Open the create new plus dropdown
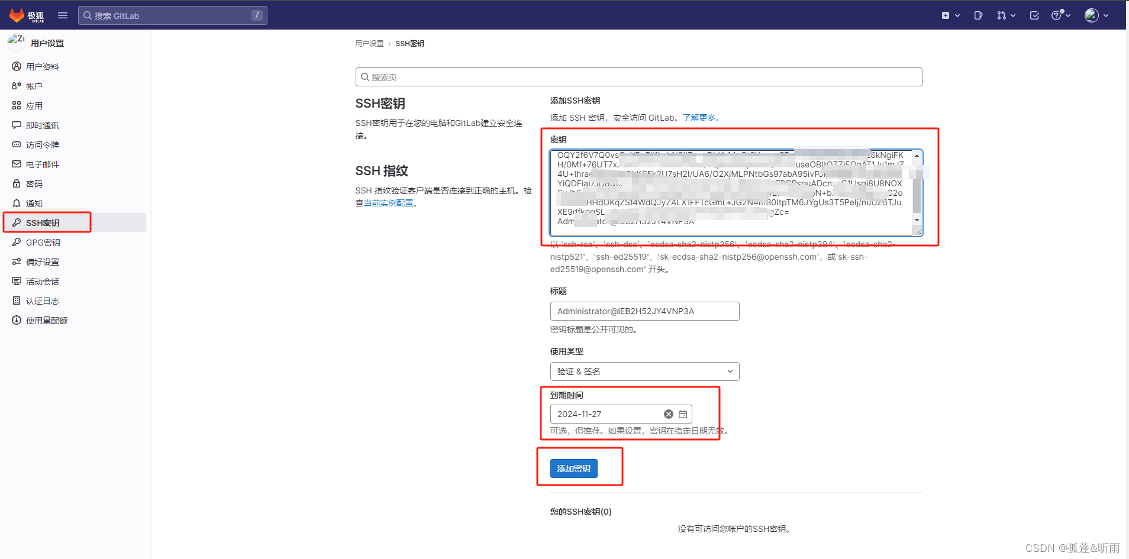The height and width of the screenshot is (559, 1129). pyautogui.click(x=950, y=15)
